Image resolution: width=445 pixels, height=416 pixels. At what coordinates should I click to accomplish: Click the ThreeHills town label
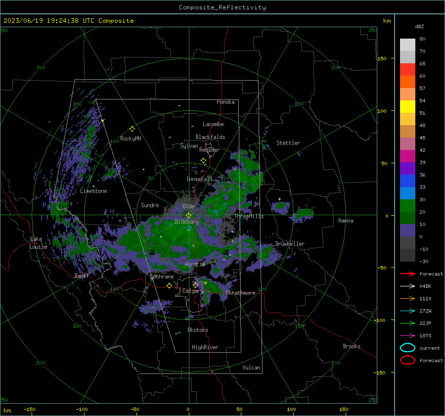pyautogui.click(x=249, y=216)
